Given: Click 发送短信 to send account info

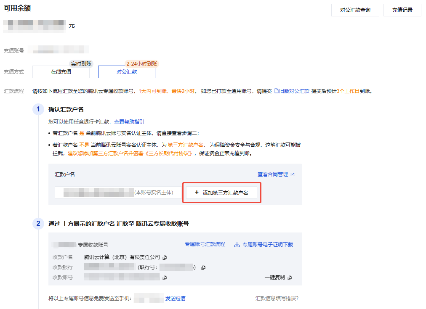Looking at the screenshot, I should pyautogui.click(x=175, y=298).
